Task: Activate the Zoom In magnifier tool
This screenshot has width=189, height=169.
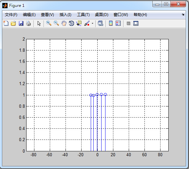Action: (49, 23)
